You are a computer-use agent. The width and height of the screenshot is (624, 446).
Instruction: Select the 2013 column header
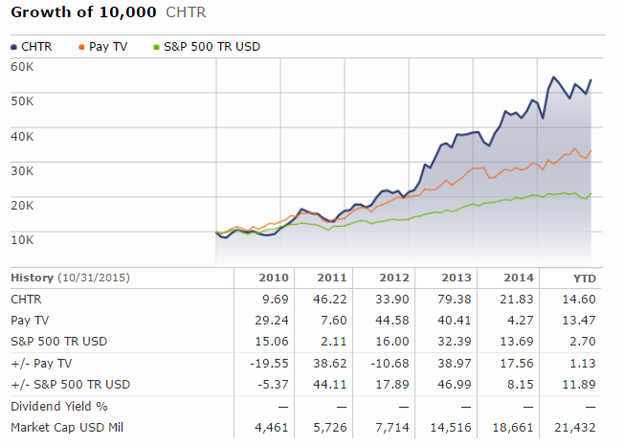click(x=457, y=278)
